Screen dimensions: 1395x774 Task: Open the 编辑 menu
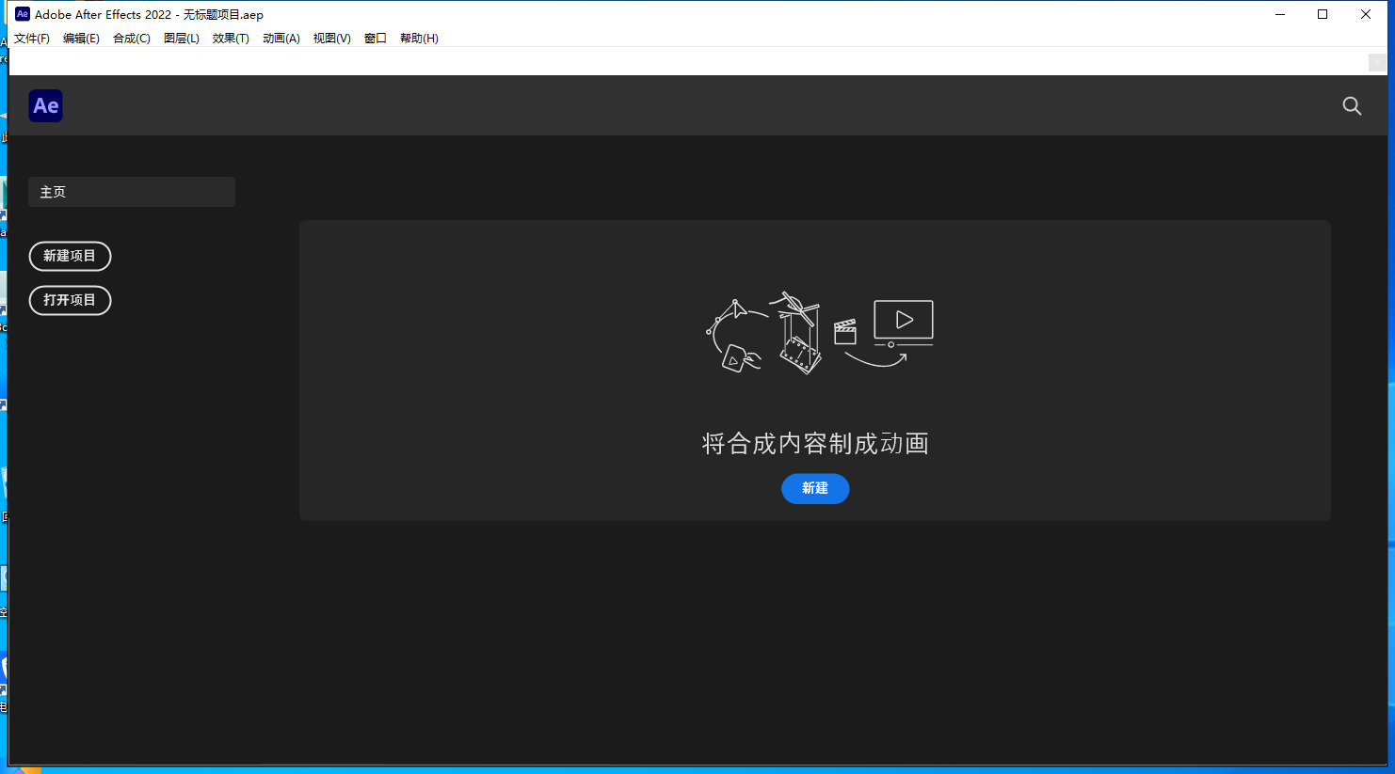(81, 39)
